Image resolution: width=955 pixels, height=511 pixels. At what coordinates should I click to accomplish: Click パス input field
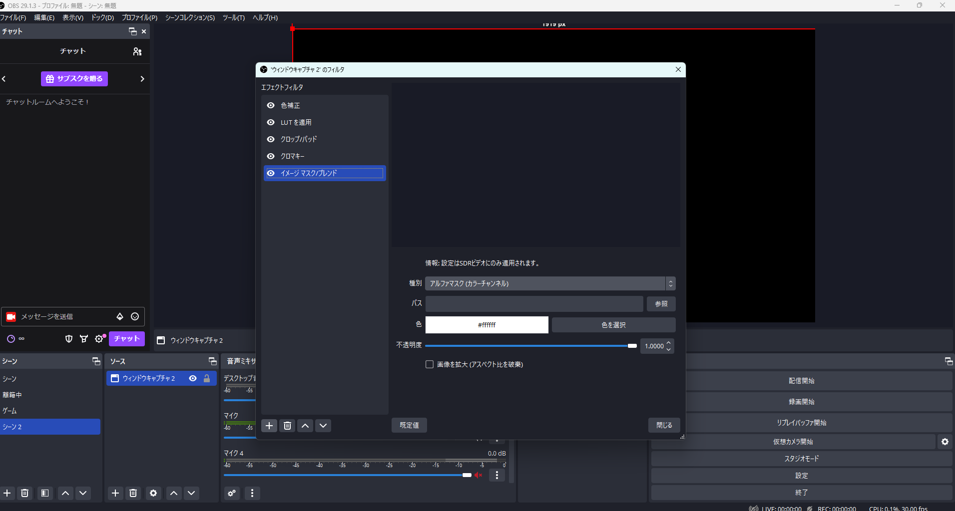[x=534, y=304]
